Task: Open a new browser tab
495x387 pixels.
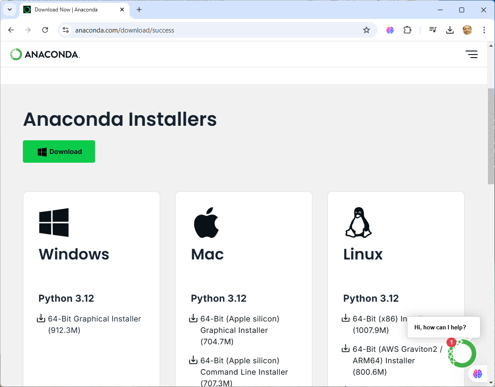Action: pos(139,10)
